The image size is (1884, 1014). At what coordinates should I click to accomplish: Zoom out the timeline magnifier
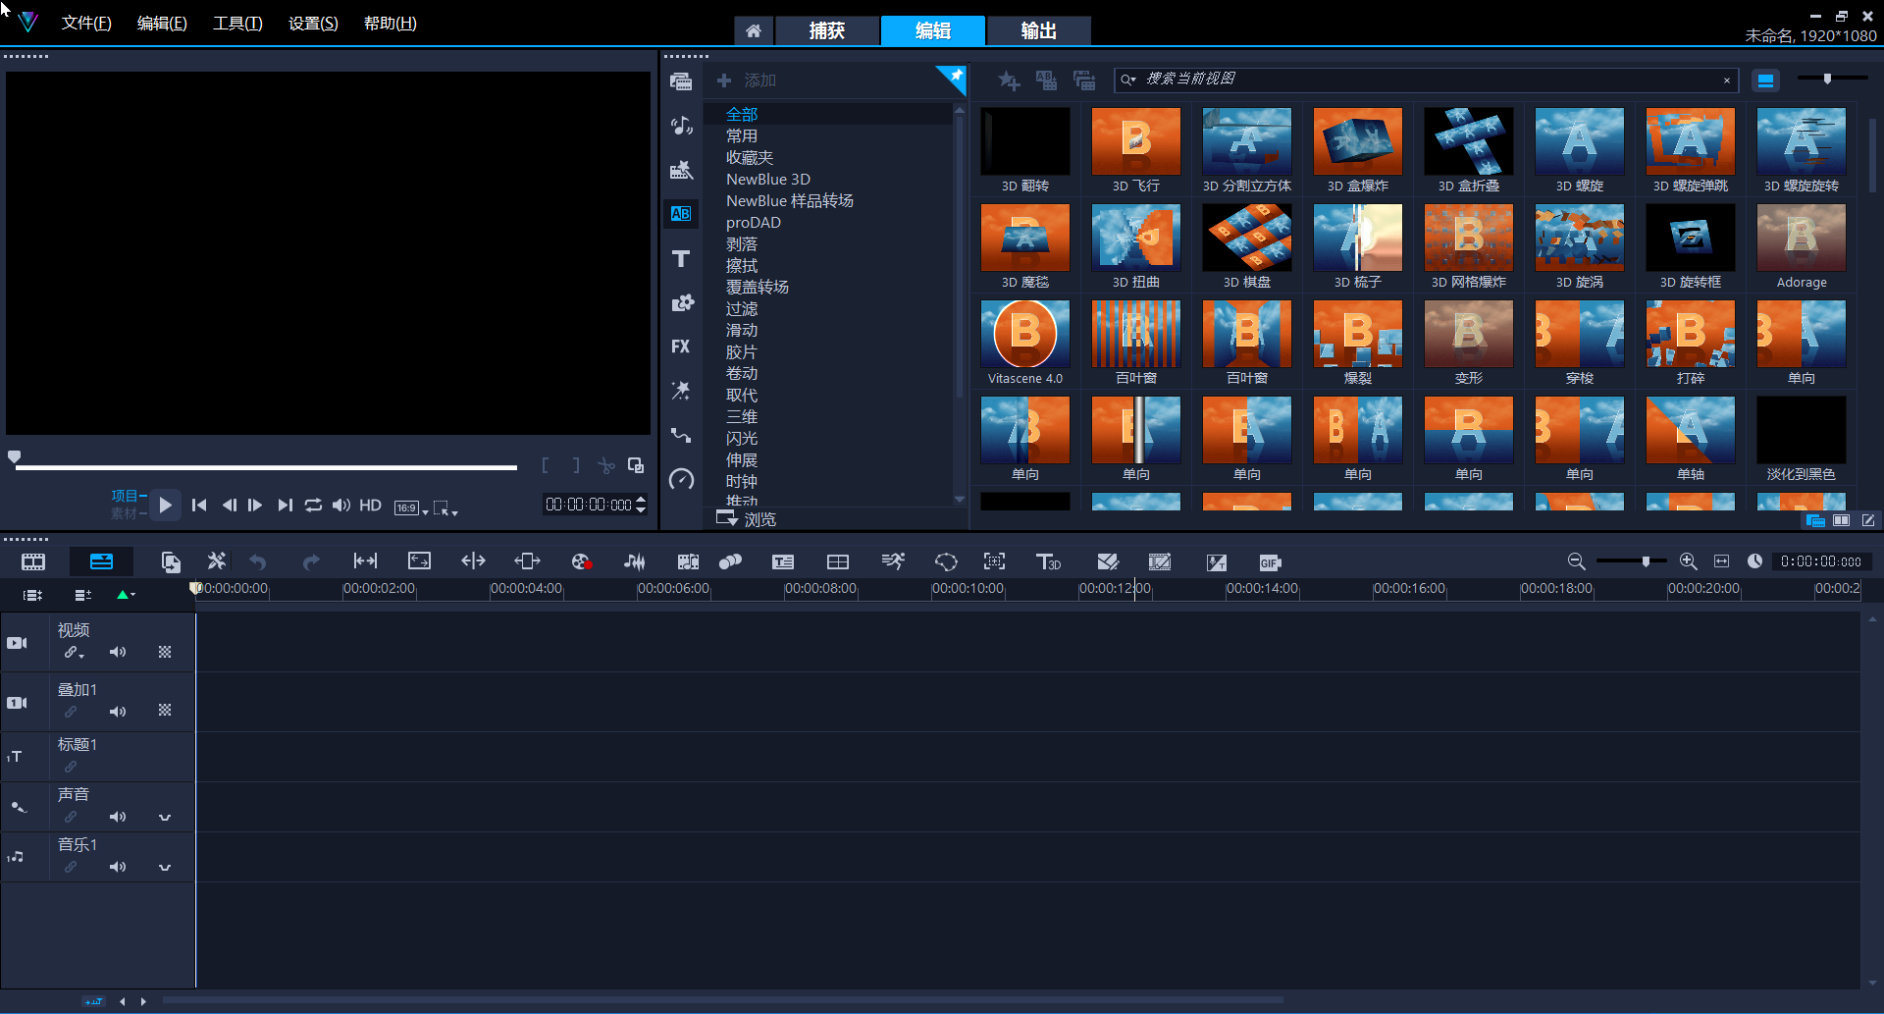click(x=1576, y=561)
